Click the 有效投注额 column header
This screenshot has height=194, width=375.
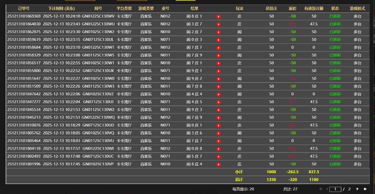click(314, 9)
